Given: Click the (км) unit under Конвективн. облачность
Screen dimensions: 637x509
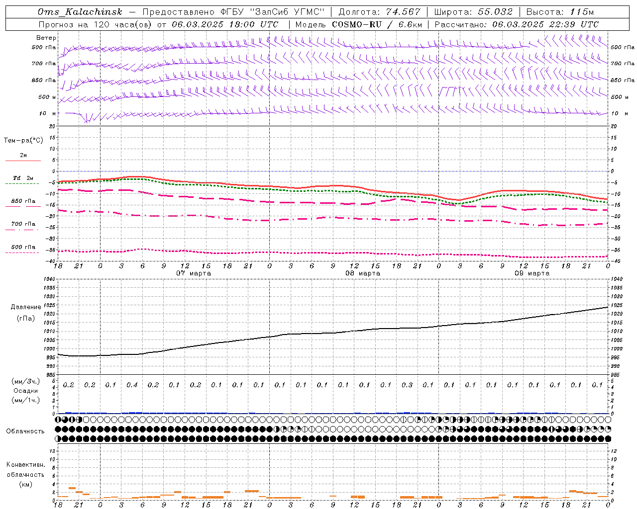Looking at the screenshot, I should (26, 484).
